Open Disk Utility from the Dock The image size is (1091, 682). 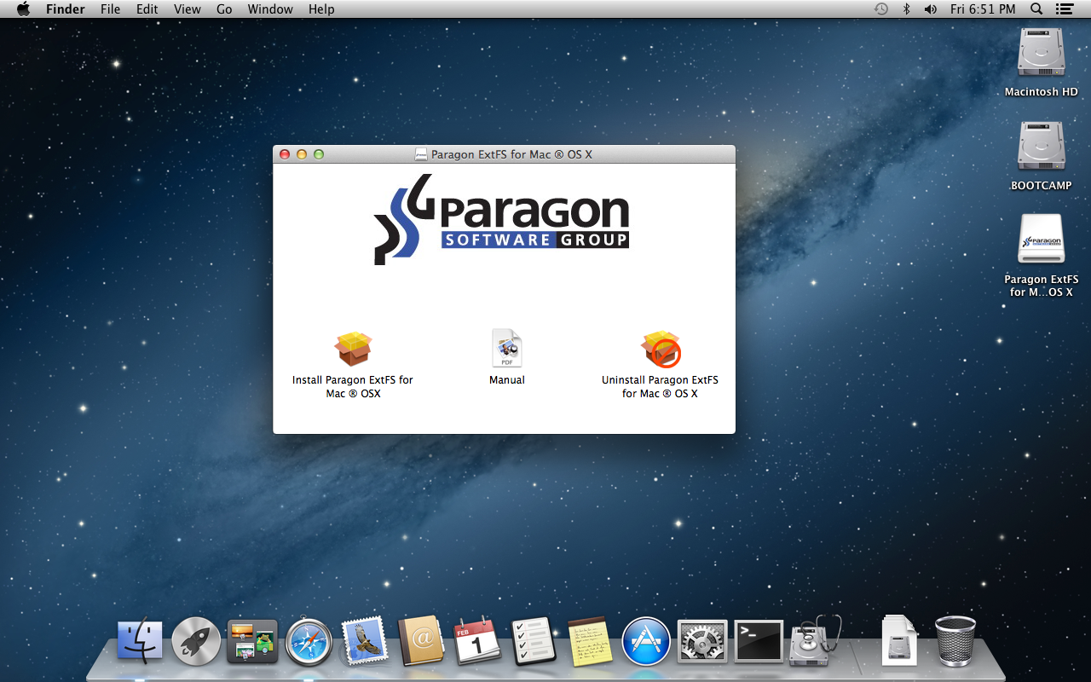pyautogui.click(x=815, y=641)
